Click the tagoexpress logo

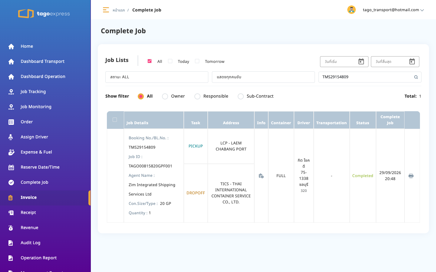tap(44, 14)
